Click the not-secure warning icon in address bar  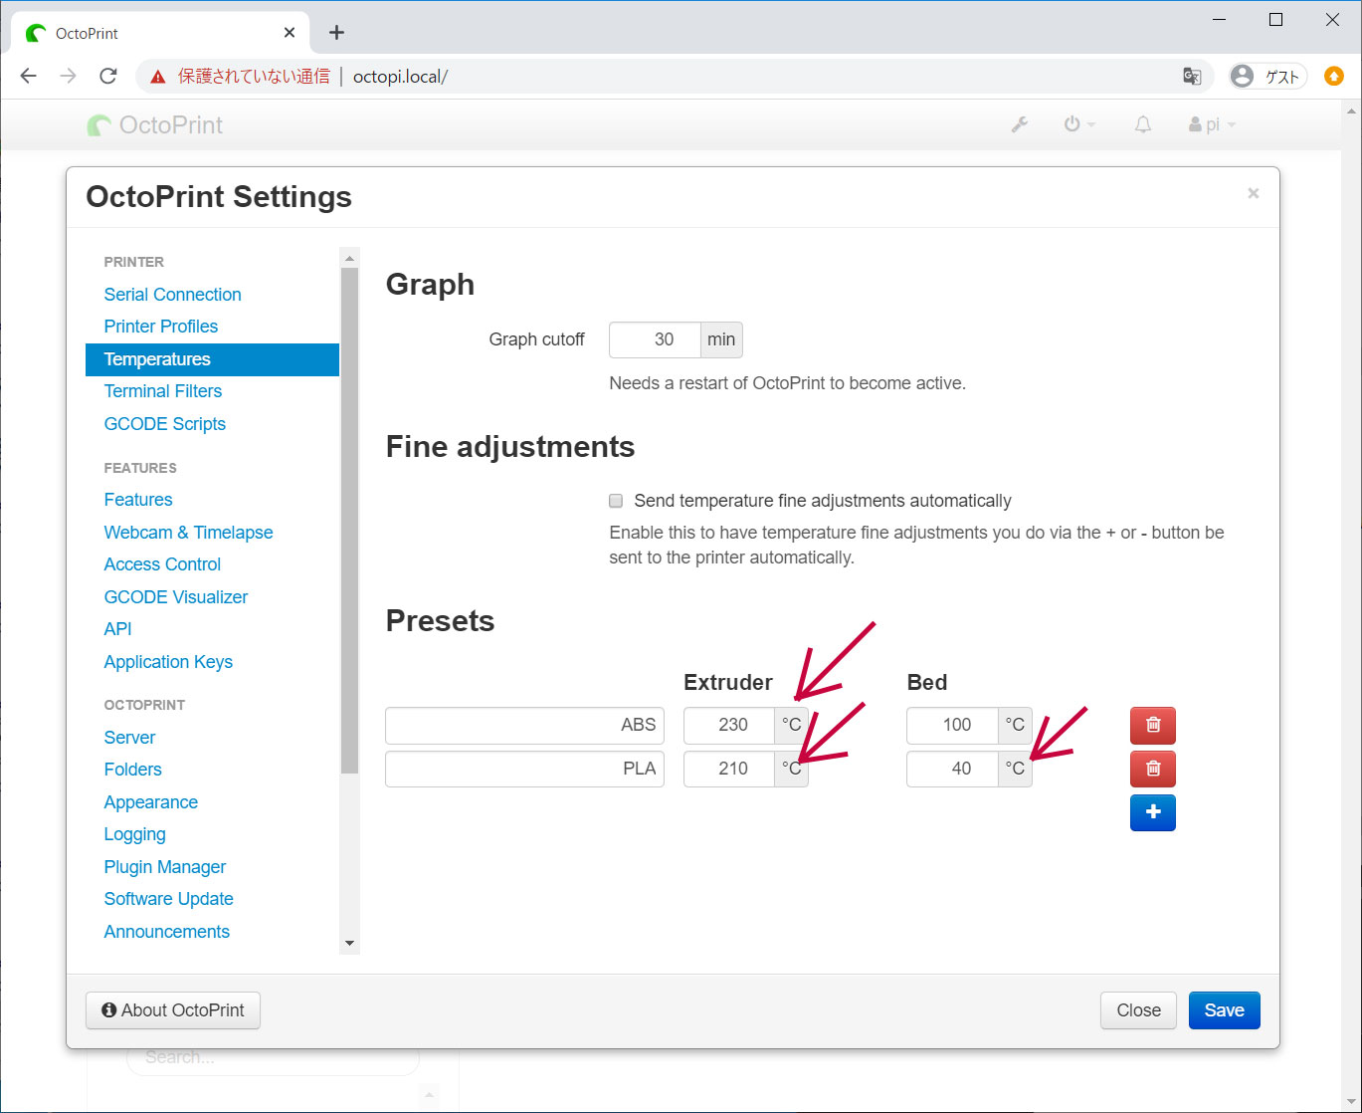(x=158, y=77)
